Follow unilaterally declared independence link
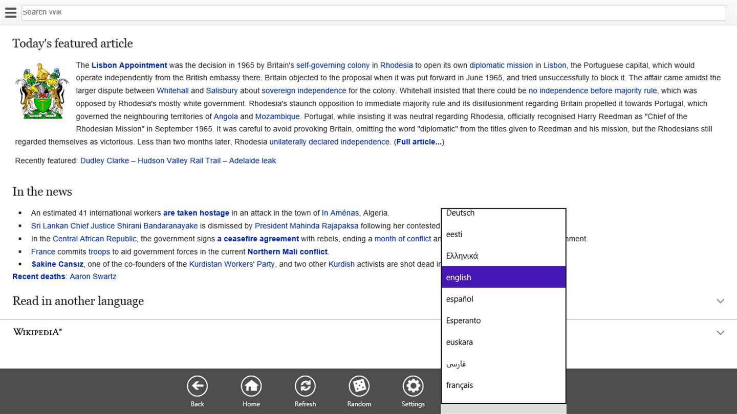Image resolution: width=737 pixels, height=414 pixels. [x=330, y=142]
